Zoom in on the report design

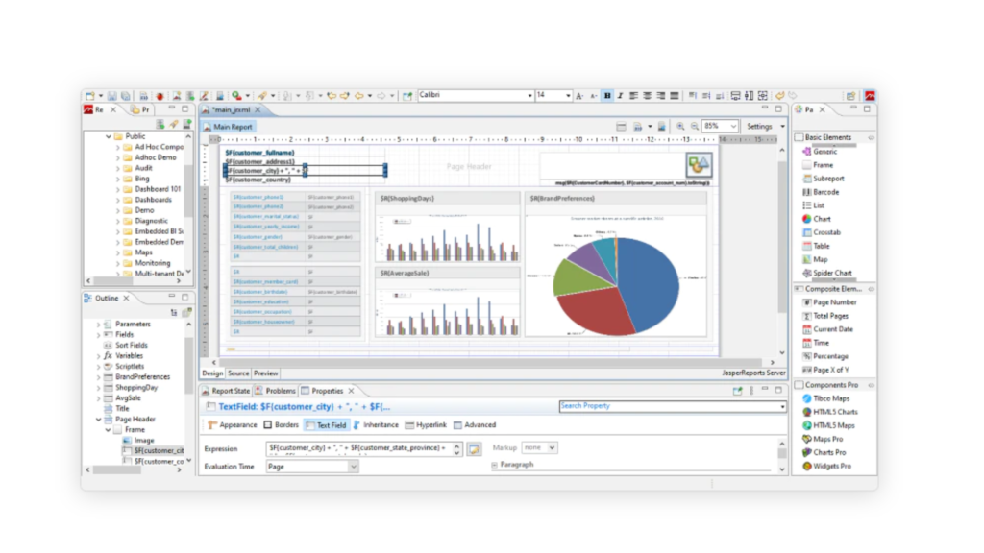coord(680,126)
